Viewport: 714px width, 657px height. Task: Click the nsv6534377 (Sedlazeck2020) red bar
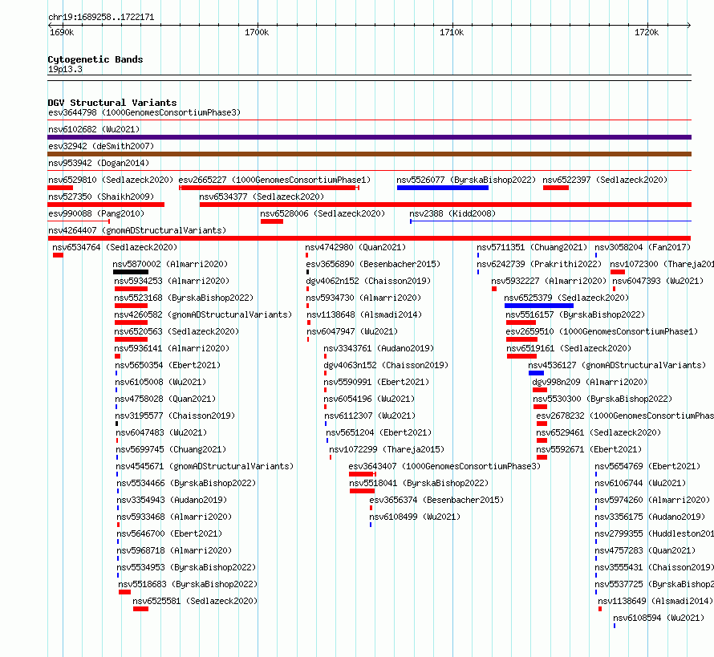click(x=445, y=205)
